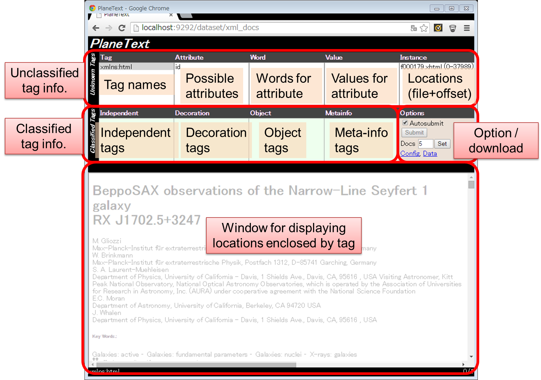Select the id attribute entry

[x=178, y=67]
